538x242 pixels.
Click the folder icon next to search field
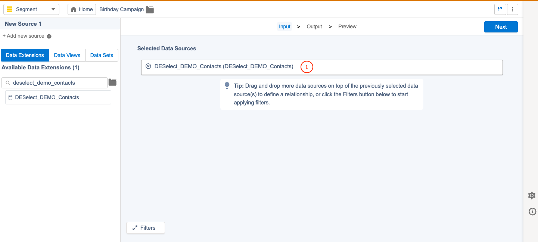click(112, 82)
